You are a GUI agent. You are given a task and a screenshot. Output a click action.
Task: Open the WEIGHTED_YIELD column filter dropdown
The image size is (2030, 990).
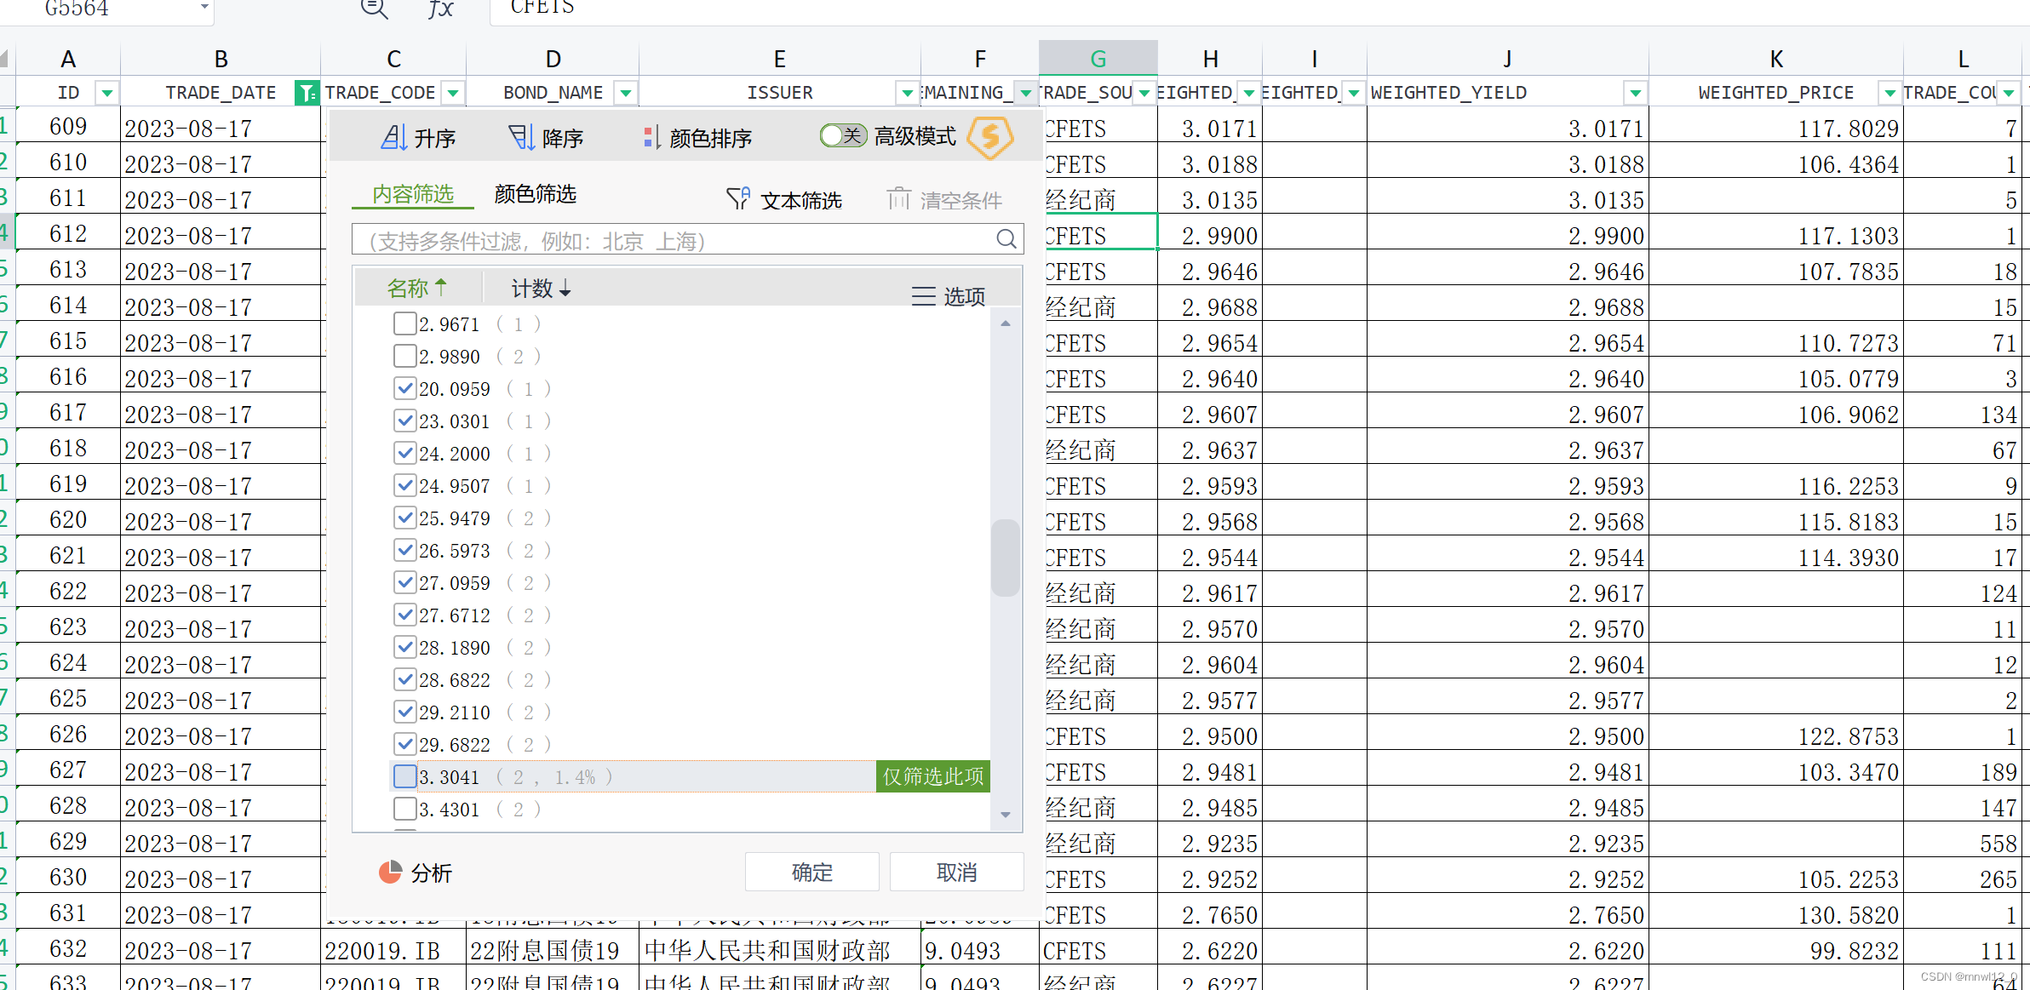click(x=1635, y=92)
